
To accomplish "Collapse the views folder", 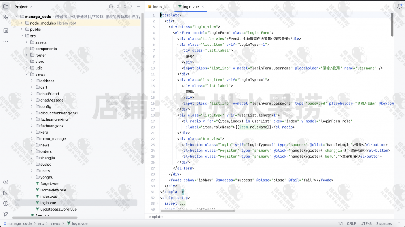I will (27, 74).
